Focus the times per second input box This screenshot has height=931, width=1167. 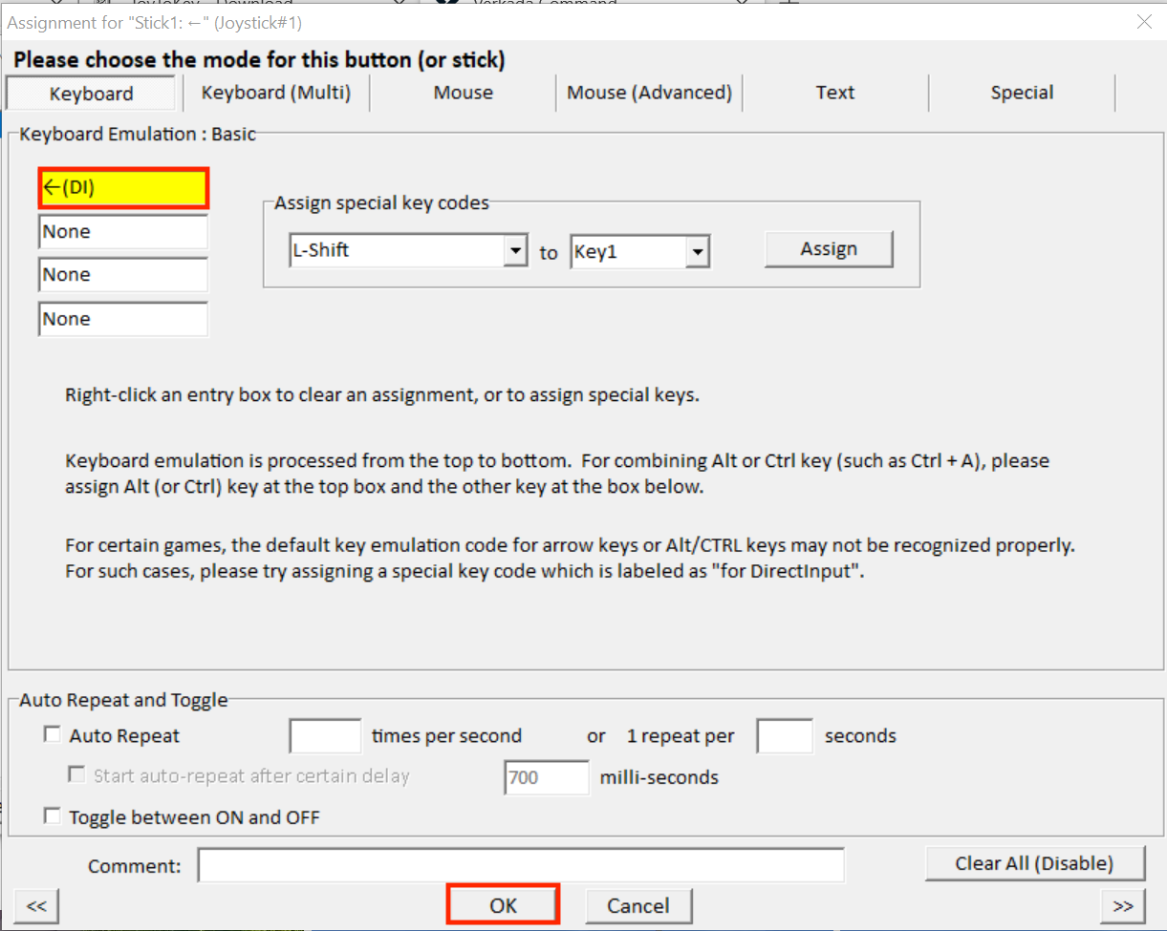click(x=325, y=736)
